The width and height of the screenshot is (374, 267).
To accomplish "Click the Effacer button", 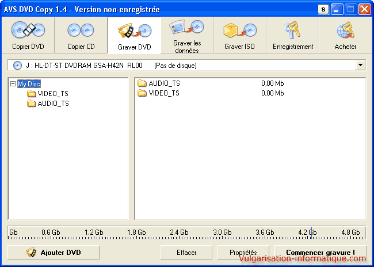I will coord(186,253).
